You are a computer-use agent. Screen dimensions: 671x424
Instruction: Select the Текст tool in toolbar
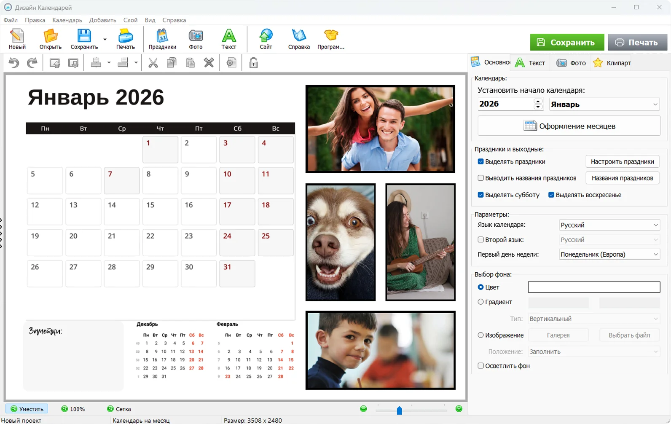point(228,39)
